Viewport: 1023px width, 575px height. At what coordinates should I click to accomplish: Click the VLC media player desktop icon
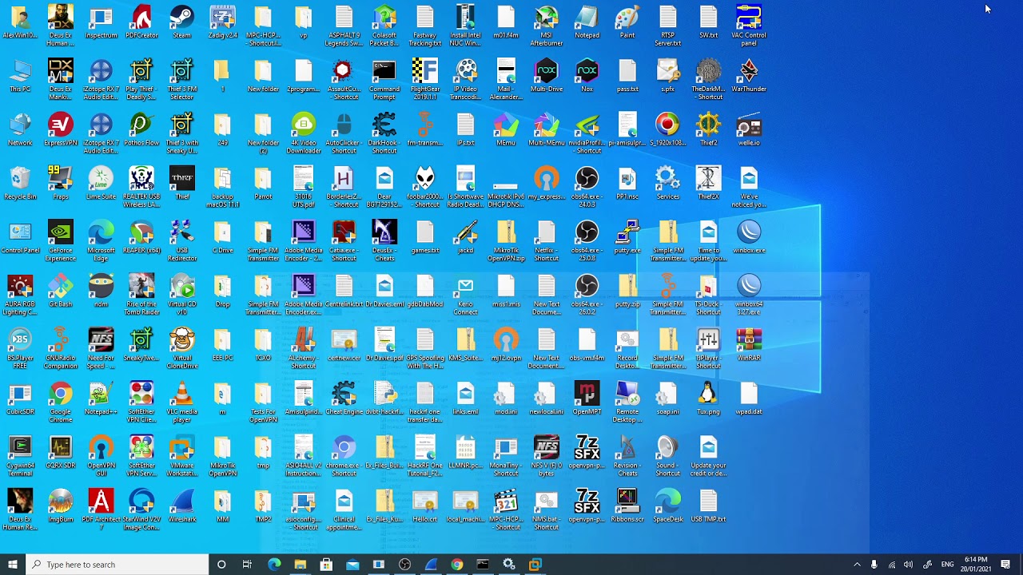click(181, 402)
